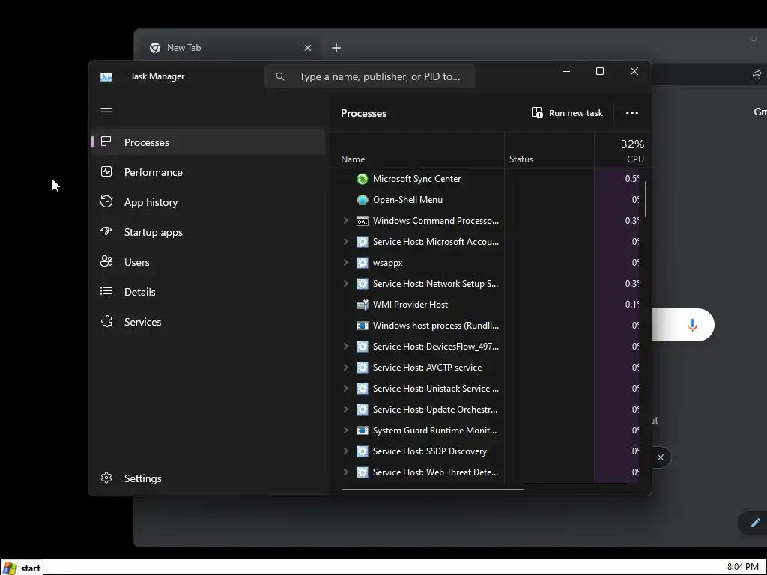Image resolution: width=767 pixels, height=575 pixels.
Task: Open the Performance page
Action: pyautogui.click(x=208, y=172)
